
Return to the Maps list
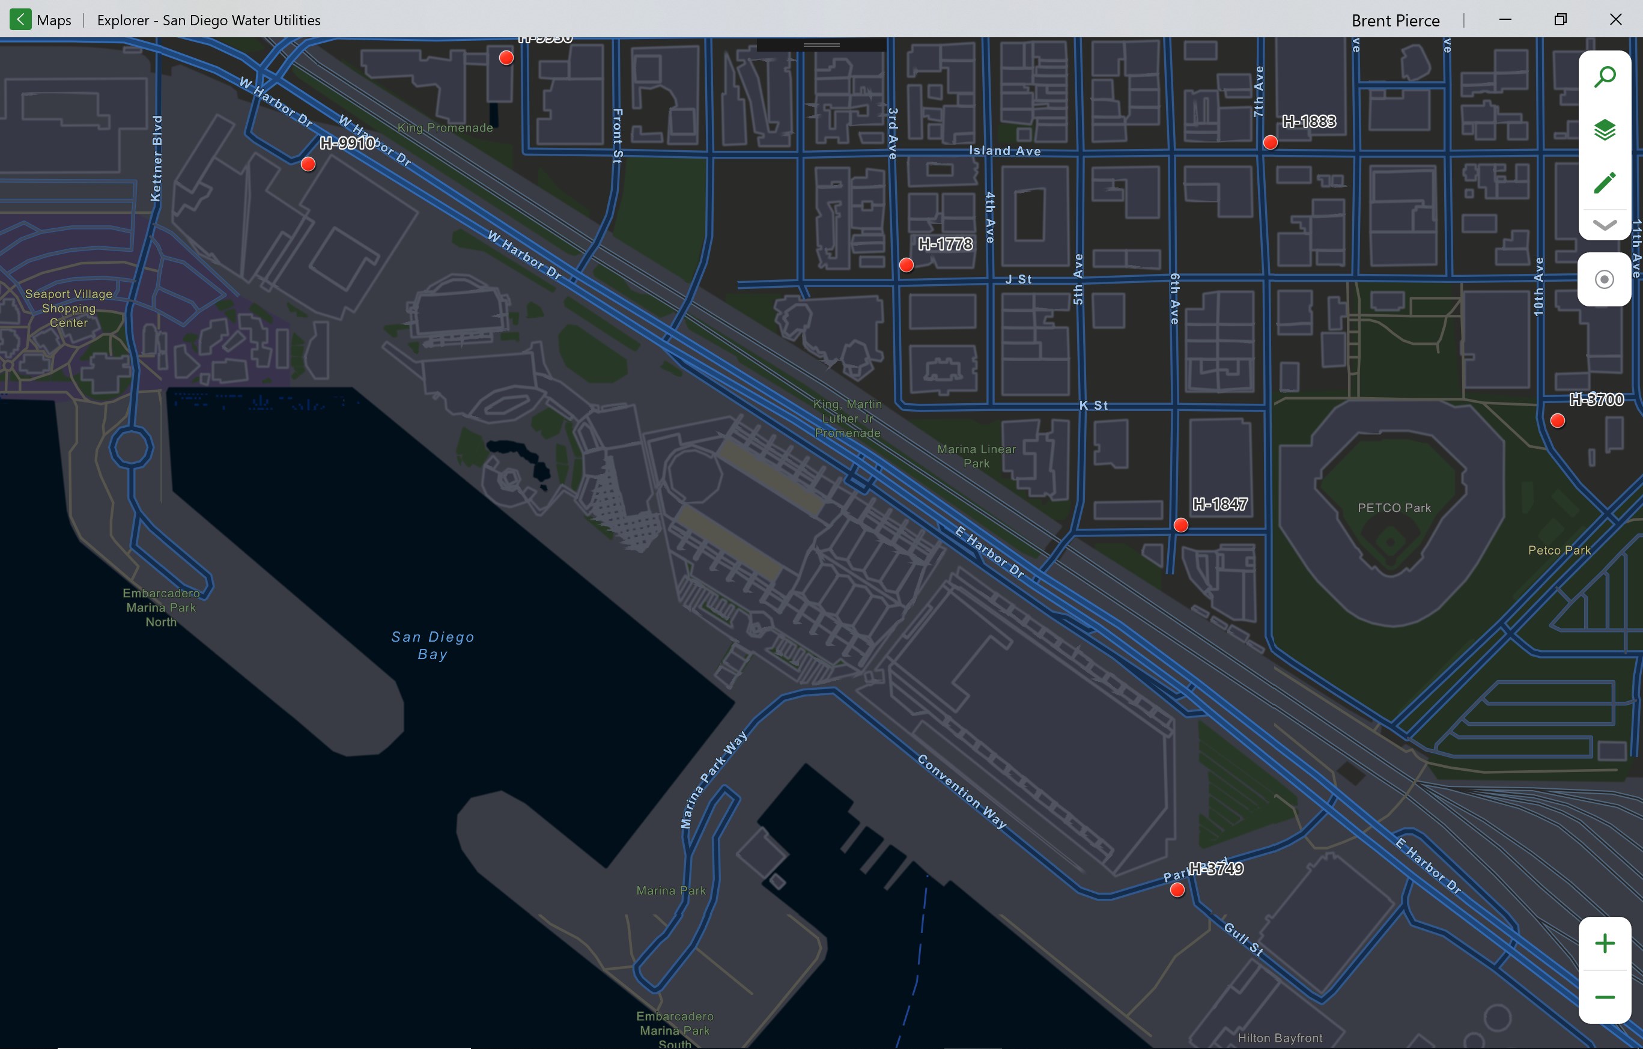point(54,20)
